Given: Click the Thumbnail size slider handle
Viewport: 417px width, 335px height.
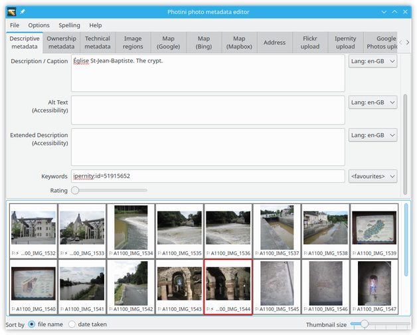Looking at the screenshot, I should coord(365,324).
